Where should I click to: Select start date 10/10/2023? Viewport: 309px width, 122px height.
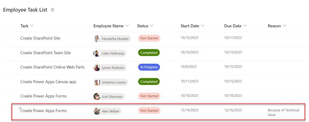point(190,52)
